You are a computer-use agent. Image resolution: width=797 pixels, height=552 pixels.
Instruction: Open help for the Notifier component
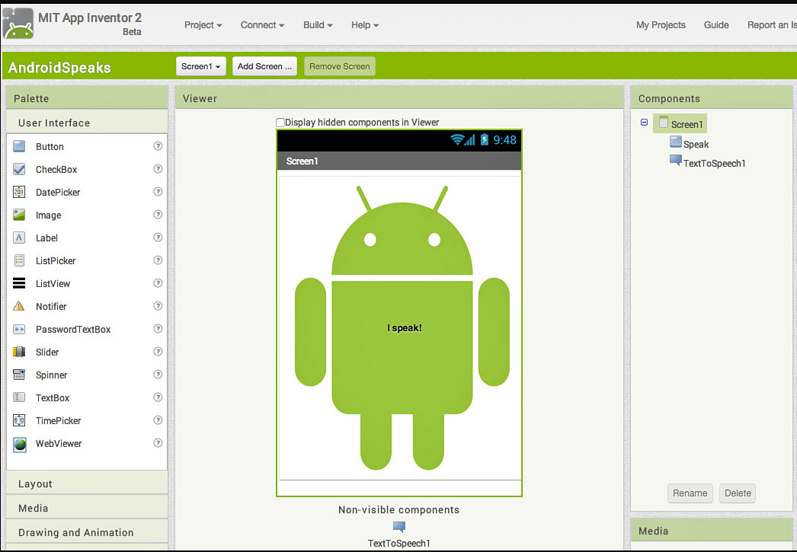tap(158, 306)
